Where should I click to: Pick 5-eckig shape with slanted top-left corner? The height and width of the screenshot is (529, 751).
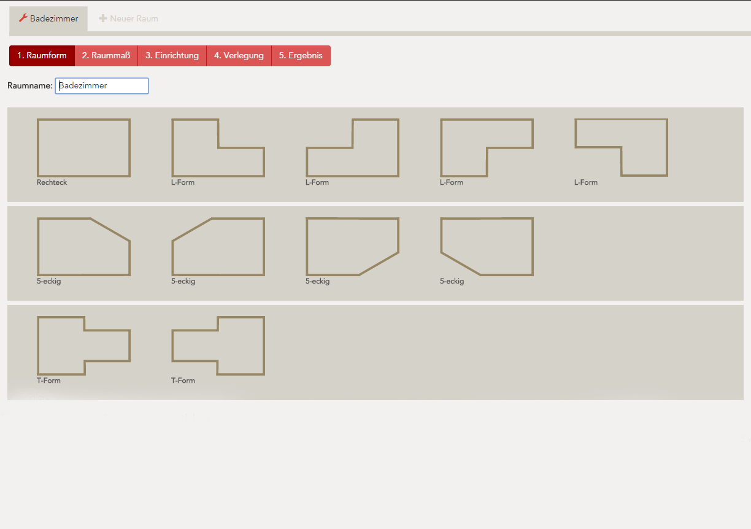(x=218, y=247)
